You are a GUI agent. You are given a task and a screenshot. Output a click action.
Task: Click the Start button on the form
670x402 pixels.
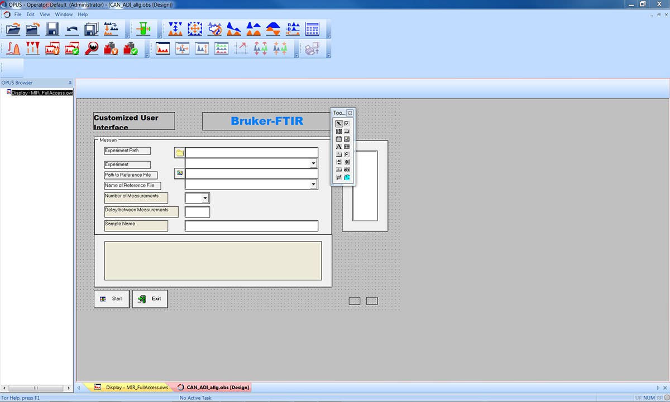[112, 299]
